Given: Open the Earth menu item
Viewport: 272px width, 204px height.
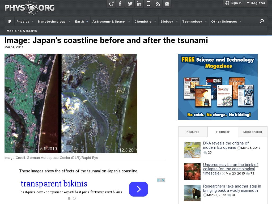Looking at the screenshot, I should 79,22.
